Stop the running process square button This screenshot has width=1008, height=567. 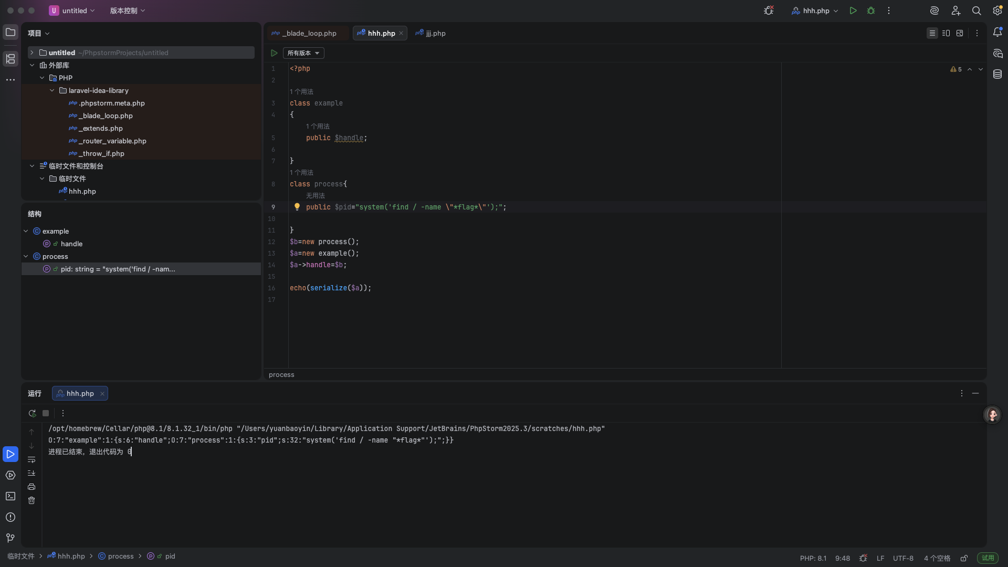(x=46, y=413)
